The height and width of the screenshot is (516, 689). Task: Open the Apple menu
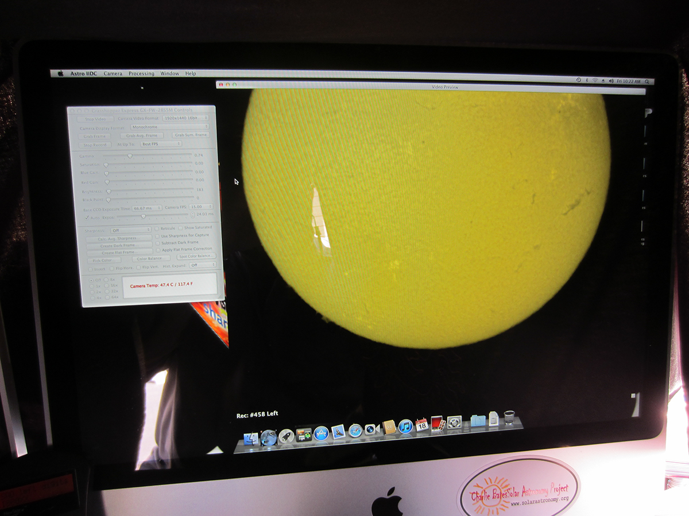(61, 73)
